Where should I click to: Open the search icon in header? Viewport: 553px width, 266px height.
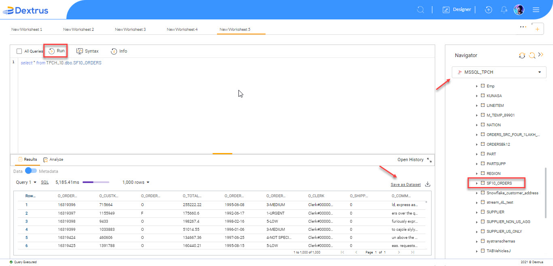point(421,9)
